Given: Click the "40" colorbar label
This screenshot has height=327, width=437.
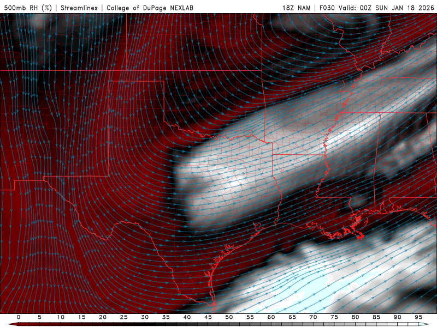Looking at the screenshot, I should [x=187, y=317].
